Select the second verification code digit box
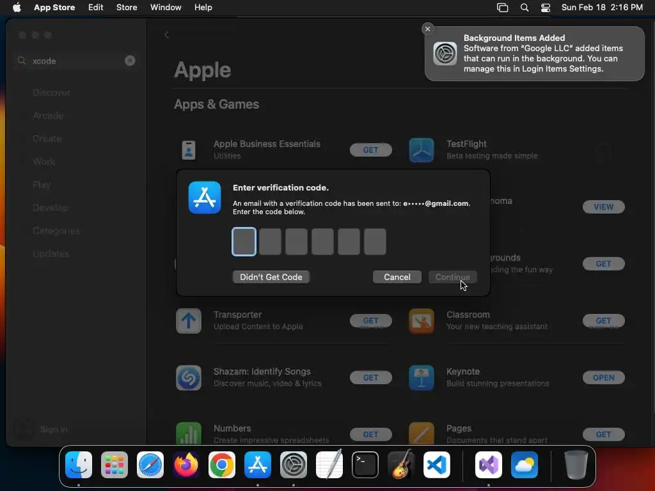655x491 pixels. pyautogui.click(x=271, y=242)
